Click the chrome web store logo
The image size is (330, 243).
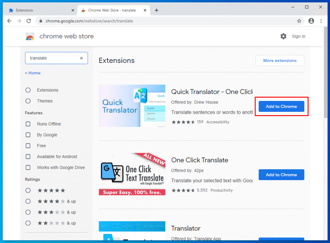(30, 36)
